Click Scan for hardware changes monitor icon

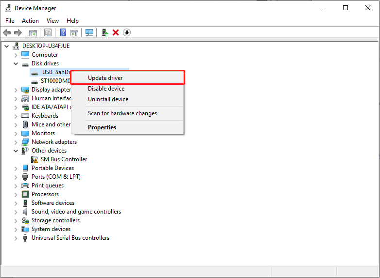pos(89,32)
